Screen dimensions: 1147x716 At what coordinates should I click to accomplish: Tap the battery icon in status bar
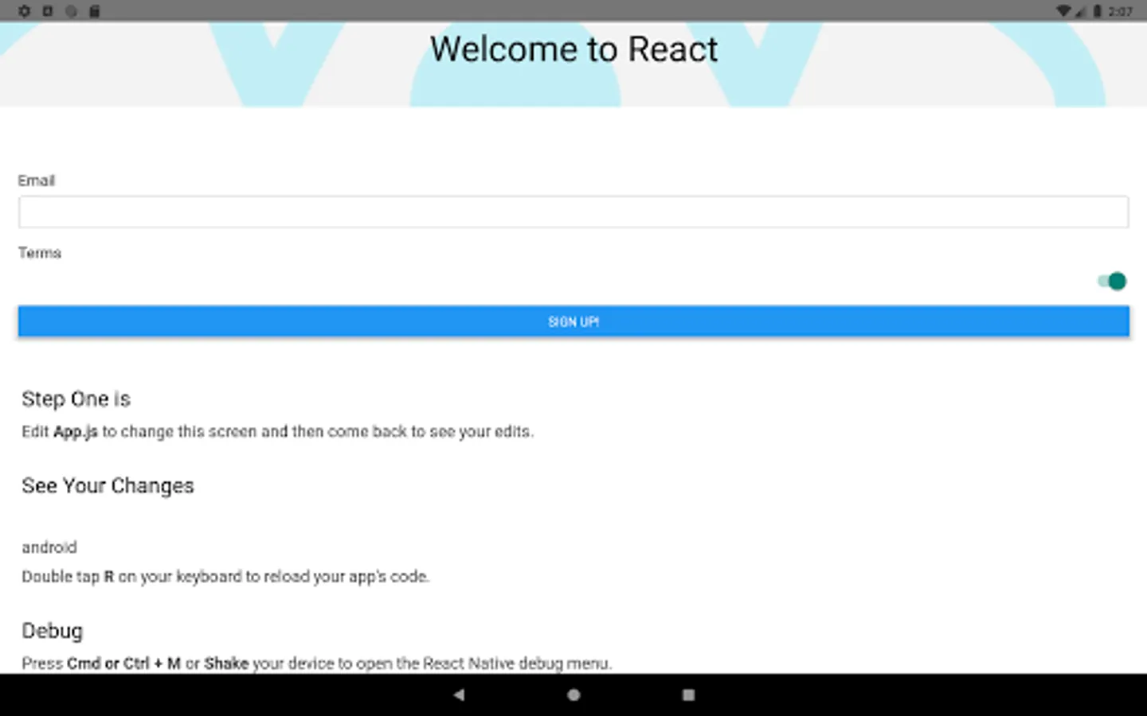pos(1097,11)
